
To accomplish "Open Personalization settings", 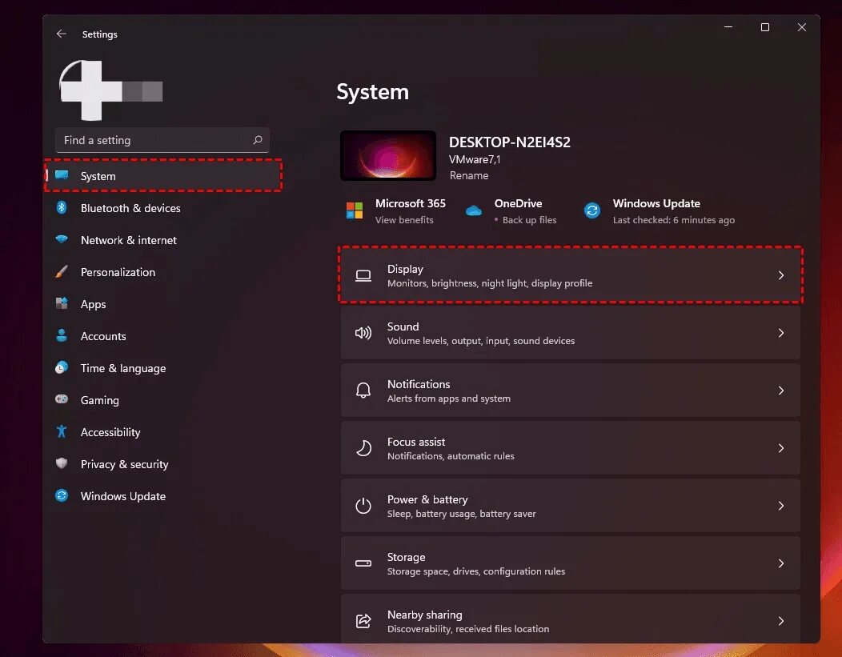I will 163,272.
